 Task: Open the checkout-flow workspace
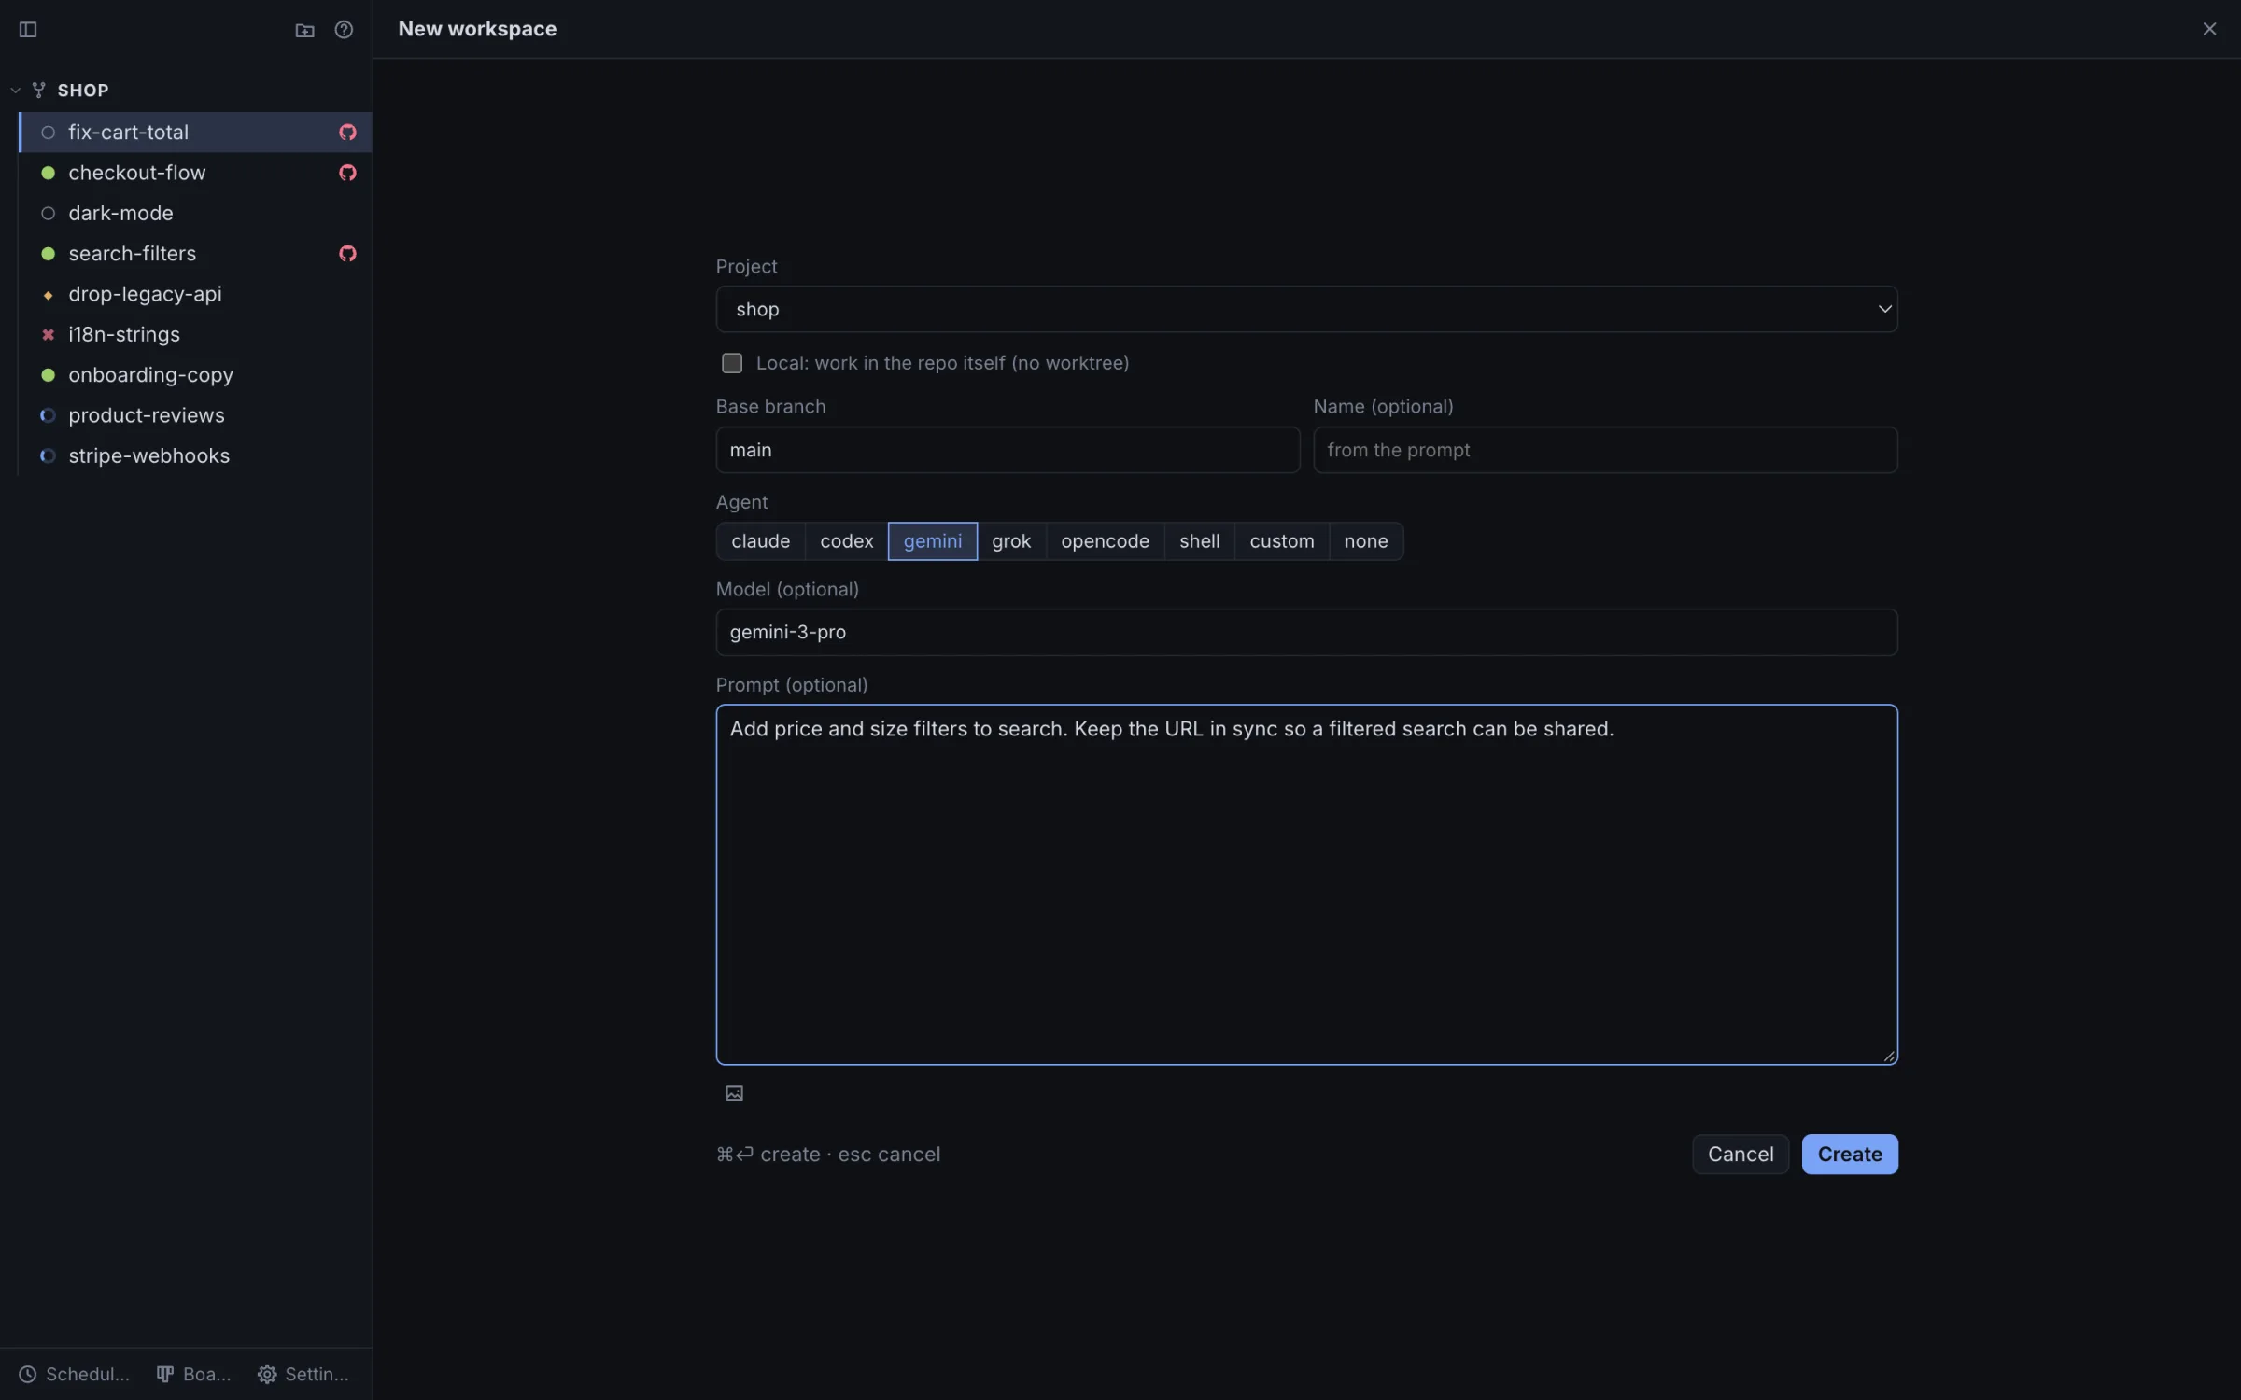195,173
